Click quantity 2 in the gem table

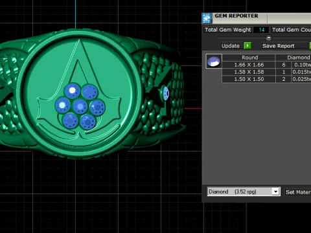284,79
